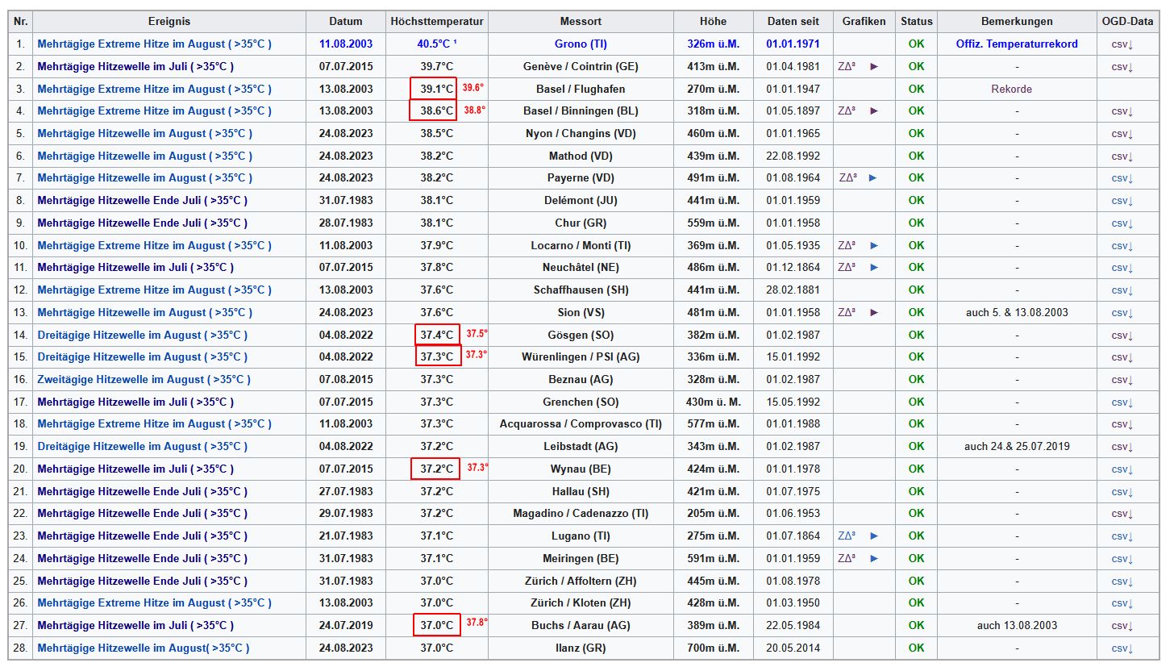Click the '700m ü.M.' altitude for Ilanz
This screenshot has width=1174, height=667.
click(713, 648)
